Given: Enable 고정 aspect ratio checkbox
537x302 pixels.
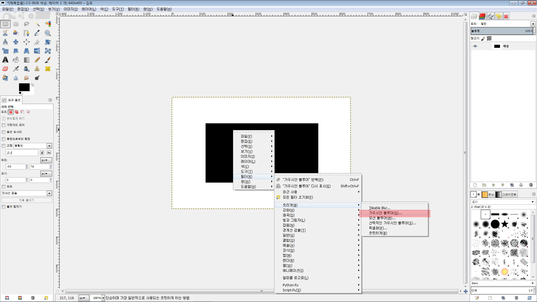Looking at the screenshot, I should tap(4, 146).
